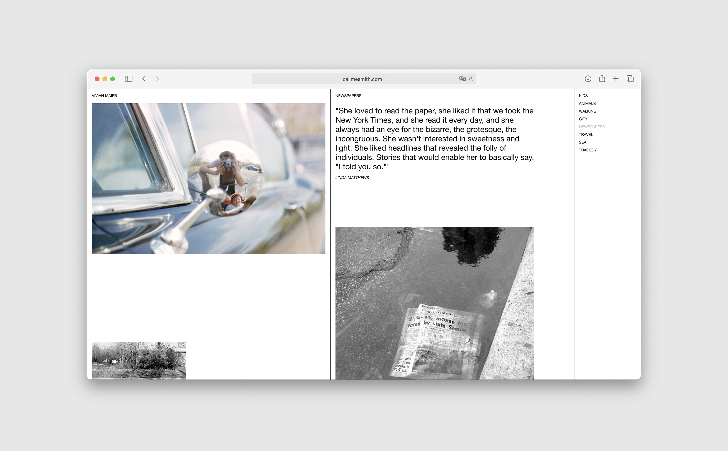Toggle the Safari sidebar panel icon

tap(128, 79)
